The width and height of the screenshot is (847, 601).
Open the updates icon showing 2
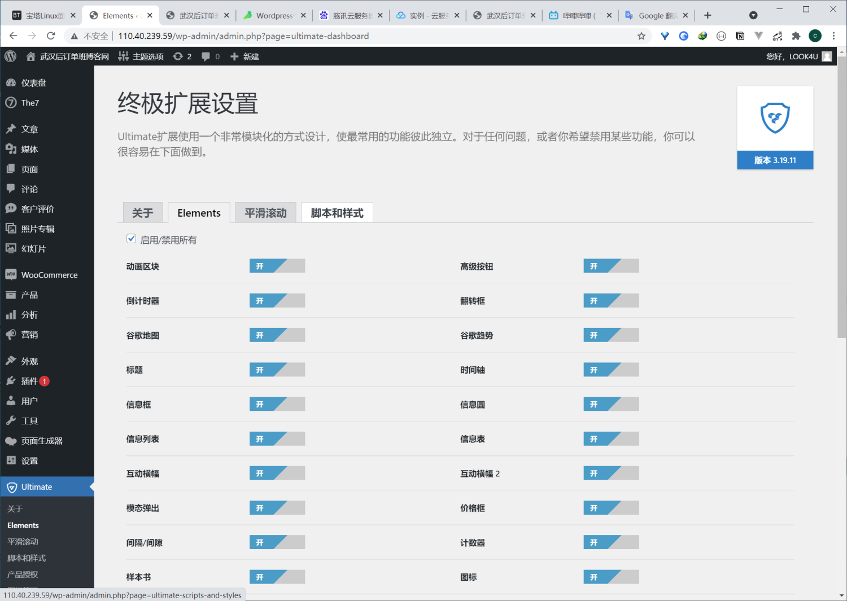(x=182, y=56)
